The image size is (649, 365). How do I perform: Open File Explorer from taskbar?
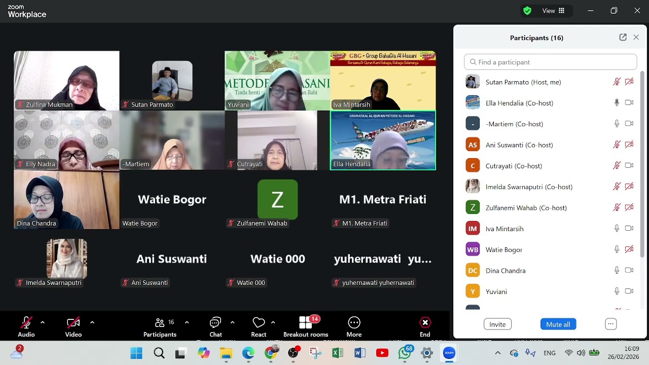tap(226, 353)
